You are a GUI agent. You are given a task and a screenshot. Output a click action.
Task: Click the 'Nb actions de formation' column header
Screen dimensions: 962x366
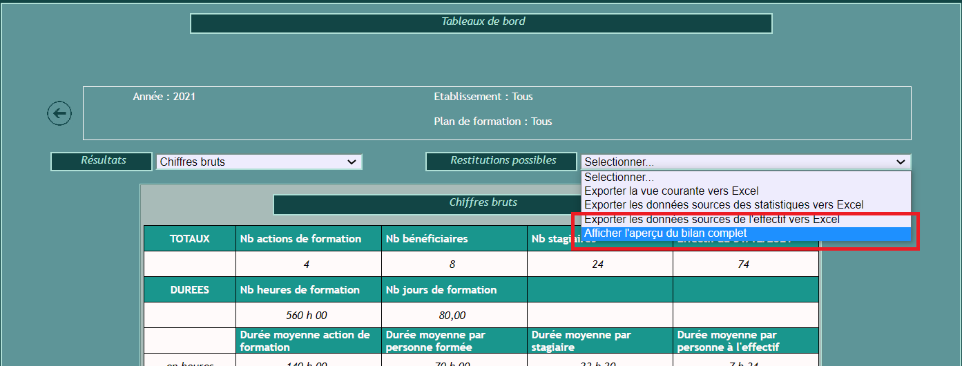(308, 239)
